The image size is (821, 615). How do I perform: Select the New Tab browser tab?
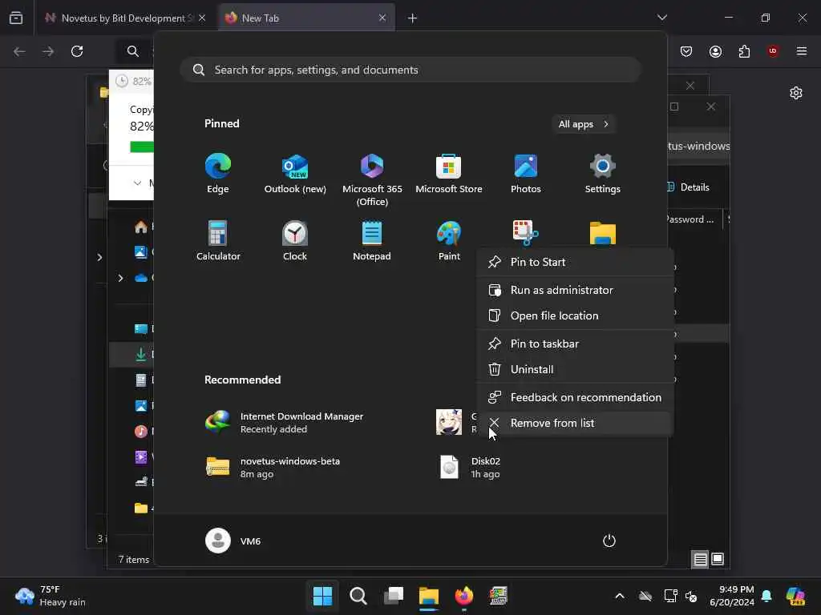306,18
